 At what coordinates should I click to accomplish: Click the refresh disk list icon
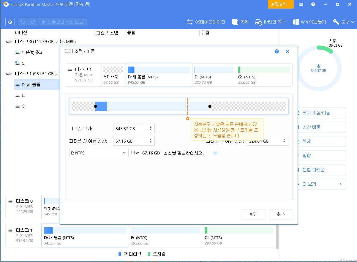click(x=10, y=22)
